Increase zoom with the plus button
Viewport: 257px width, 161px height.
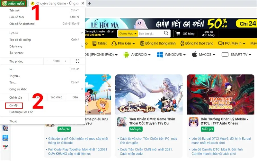pos(65,61)
